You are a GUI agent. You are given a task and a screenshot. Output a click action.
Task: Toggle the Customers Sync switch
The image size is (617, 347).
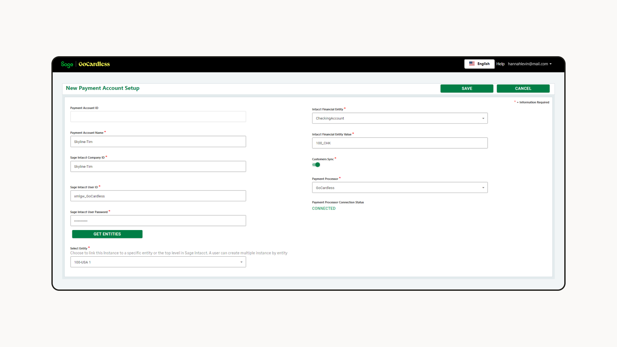pos(316,165)
